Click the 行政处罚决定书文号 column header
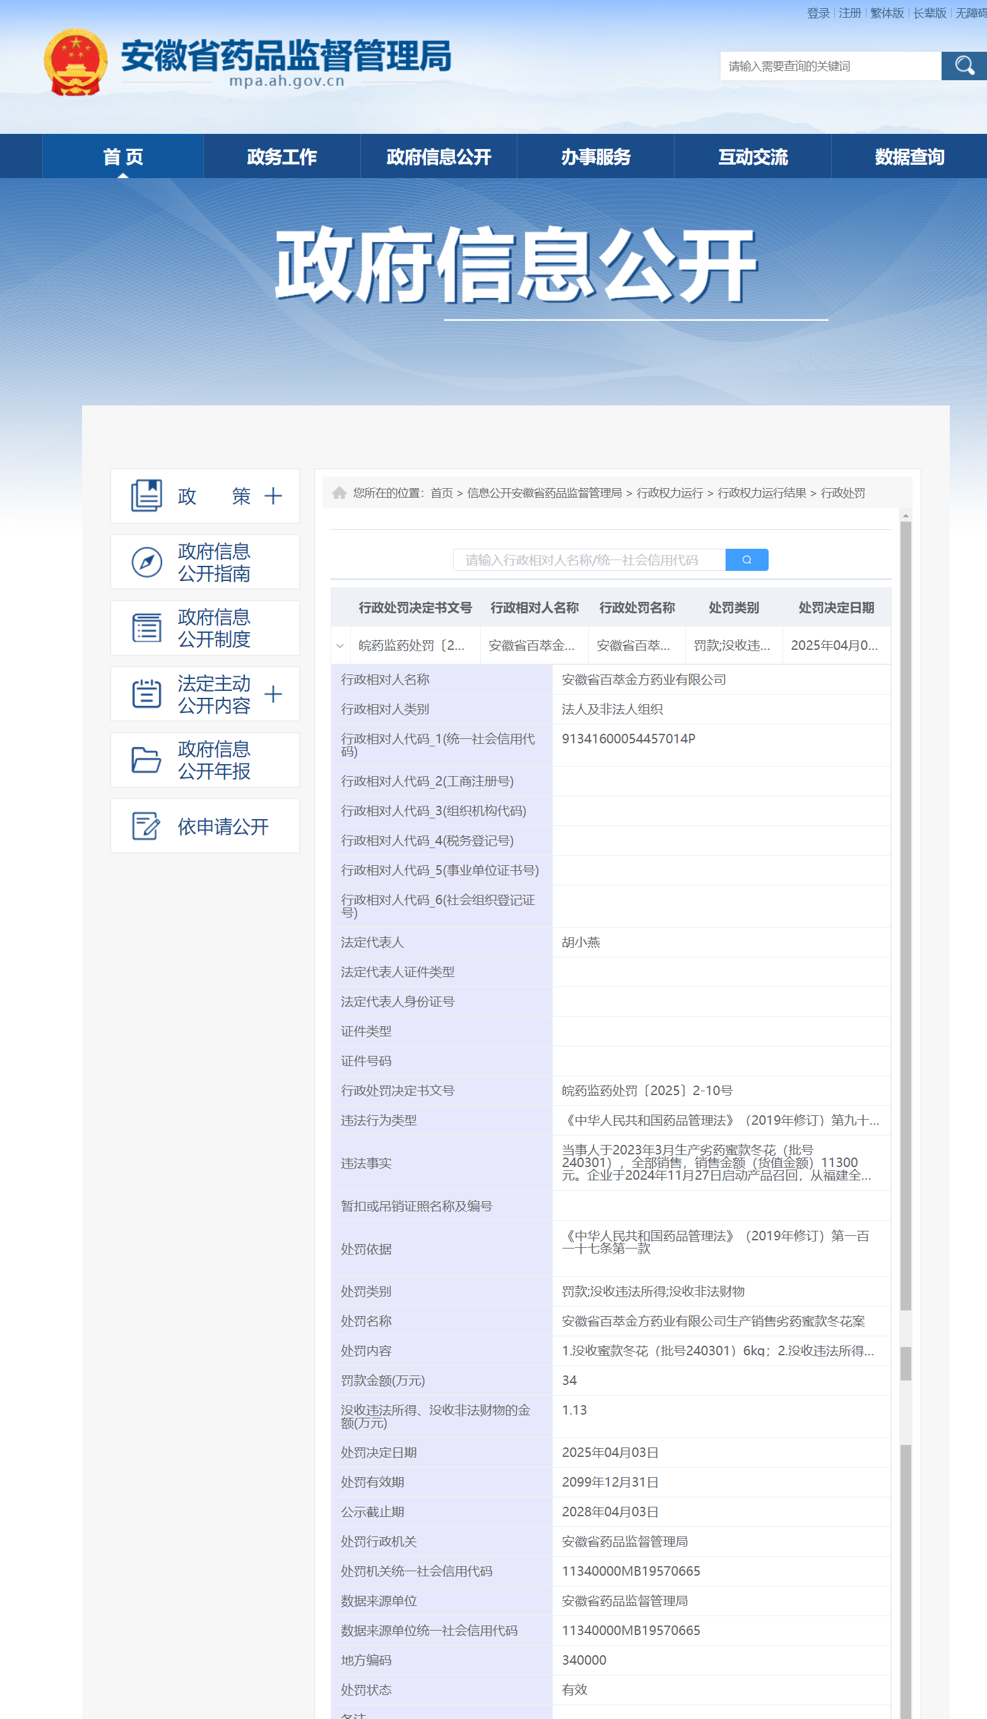This screenshot has height=1719, width=987. coord(415,607)
